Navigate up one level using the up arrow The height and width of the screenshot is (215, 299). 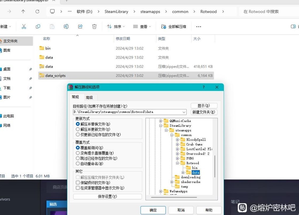click(x=23, y=11)
